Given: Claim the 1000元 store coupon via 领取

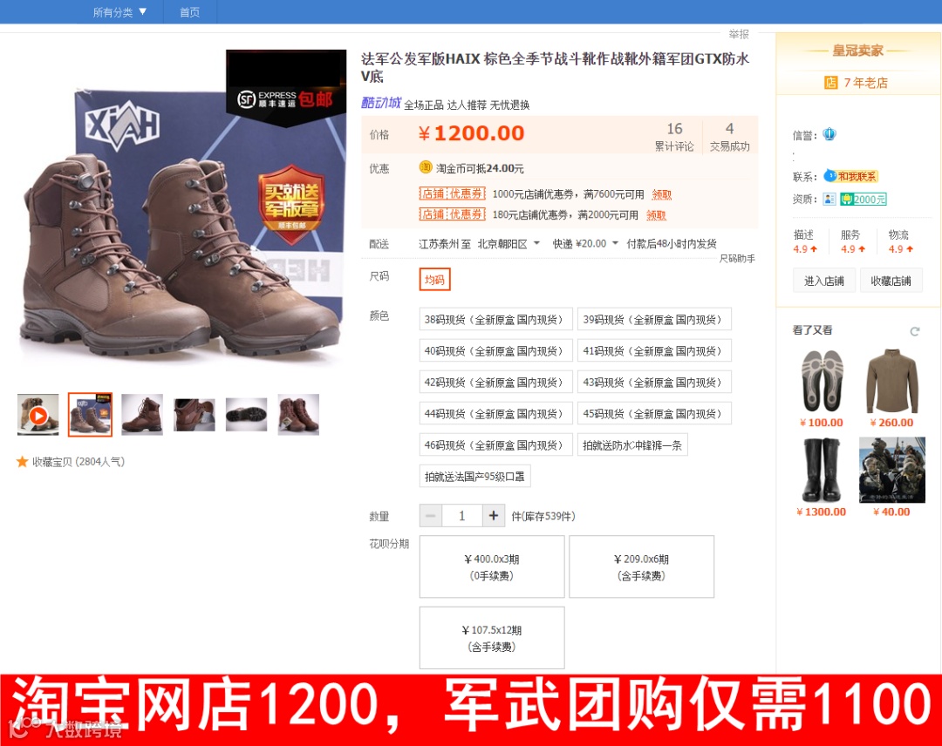Looking at the screenshot, I should [661, 194].
